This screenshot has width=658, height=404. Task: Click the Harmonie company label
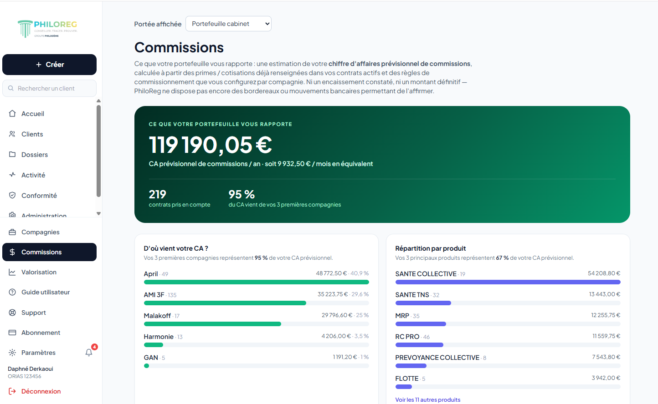pyautogui.click(x=159, y=337)
